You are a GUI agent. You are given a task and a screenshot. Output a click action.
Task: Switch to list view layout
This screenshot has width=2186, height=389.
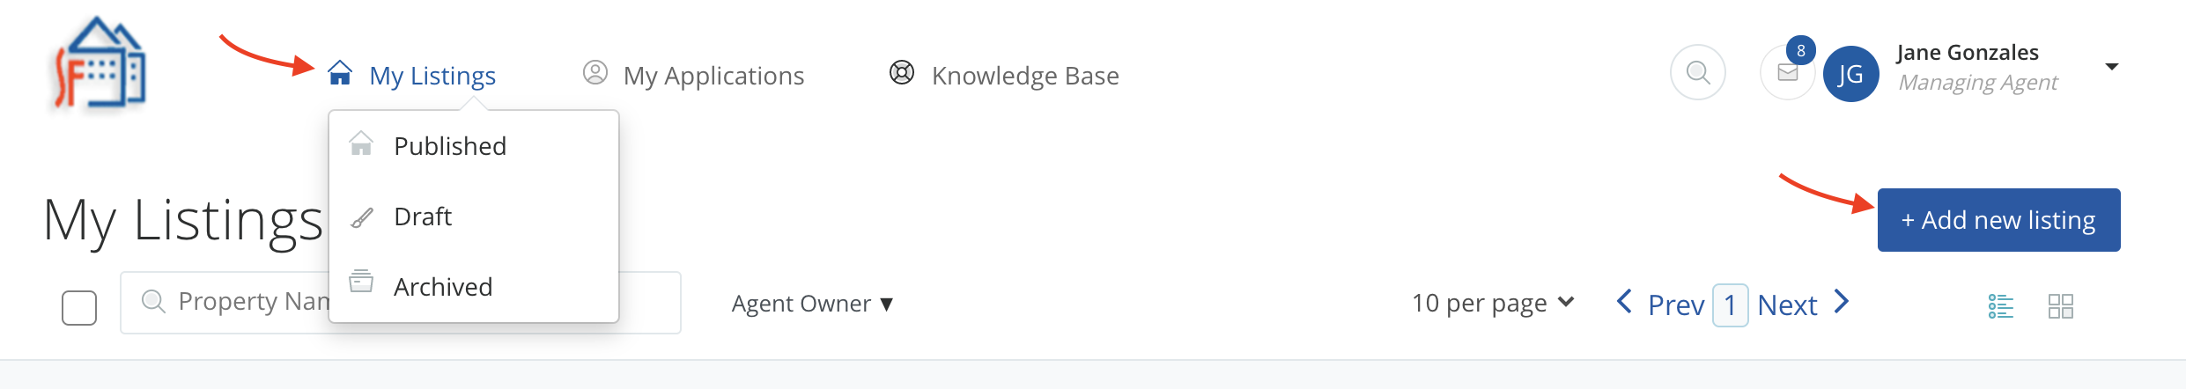[2000, 306]
